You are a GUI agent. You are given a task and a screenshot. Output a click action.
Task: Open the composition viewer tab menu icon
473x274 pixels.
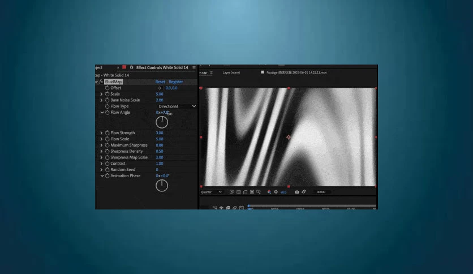(211, 72)
